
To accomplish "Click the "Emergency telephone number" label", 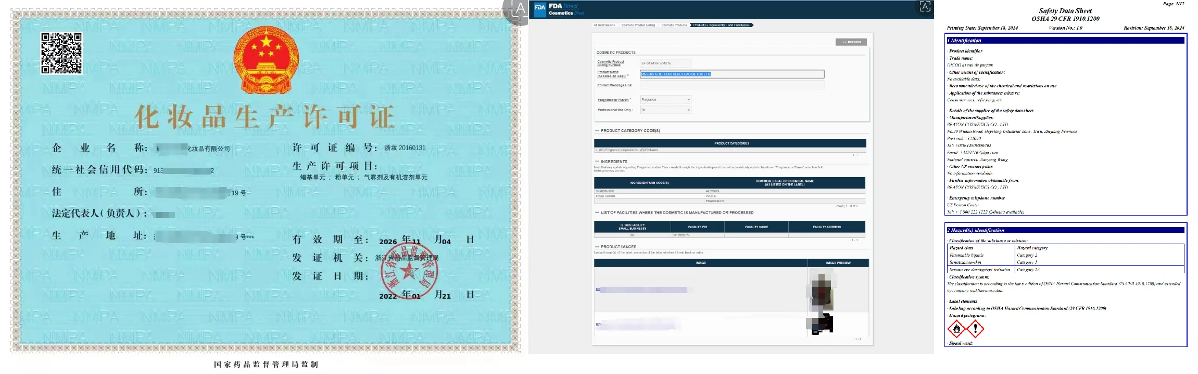I will (977, 198).
